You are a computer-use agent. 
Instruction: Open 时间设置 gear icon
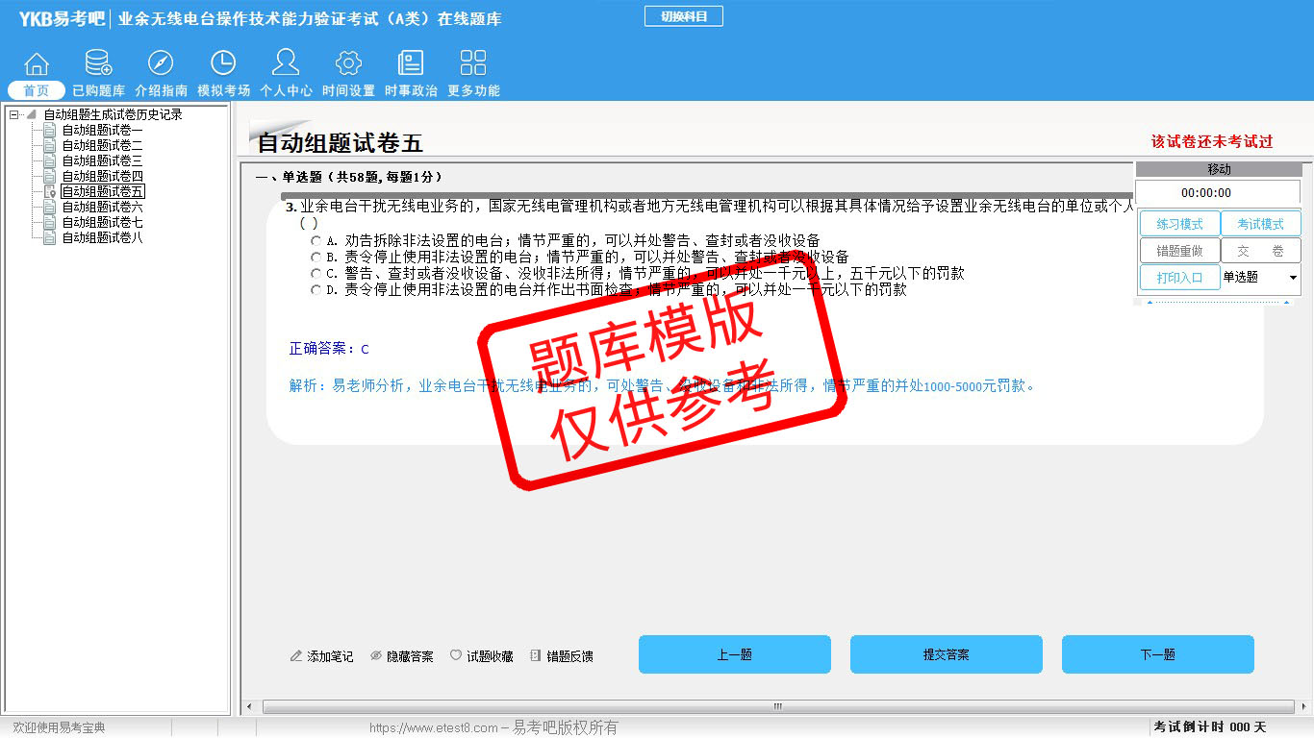tap(348, 64)
